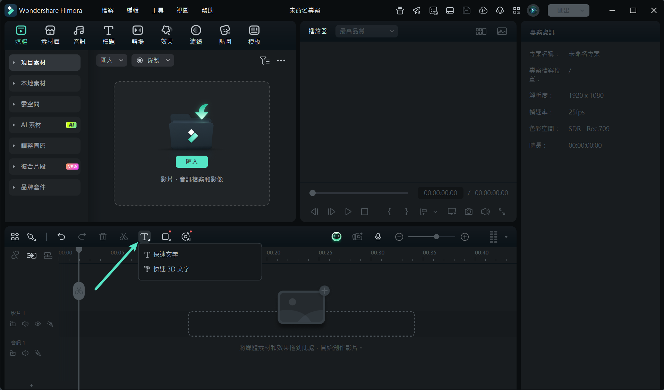Click the timeline zoom slider handle
This screenshot has width=664, height=390.
[436, 237]
